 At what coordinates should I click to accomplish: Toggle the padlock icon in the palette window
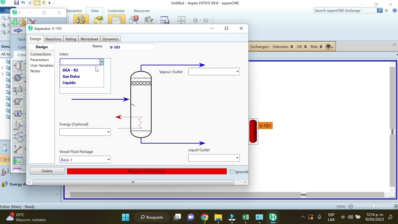click(23, 22)
